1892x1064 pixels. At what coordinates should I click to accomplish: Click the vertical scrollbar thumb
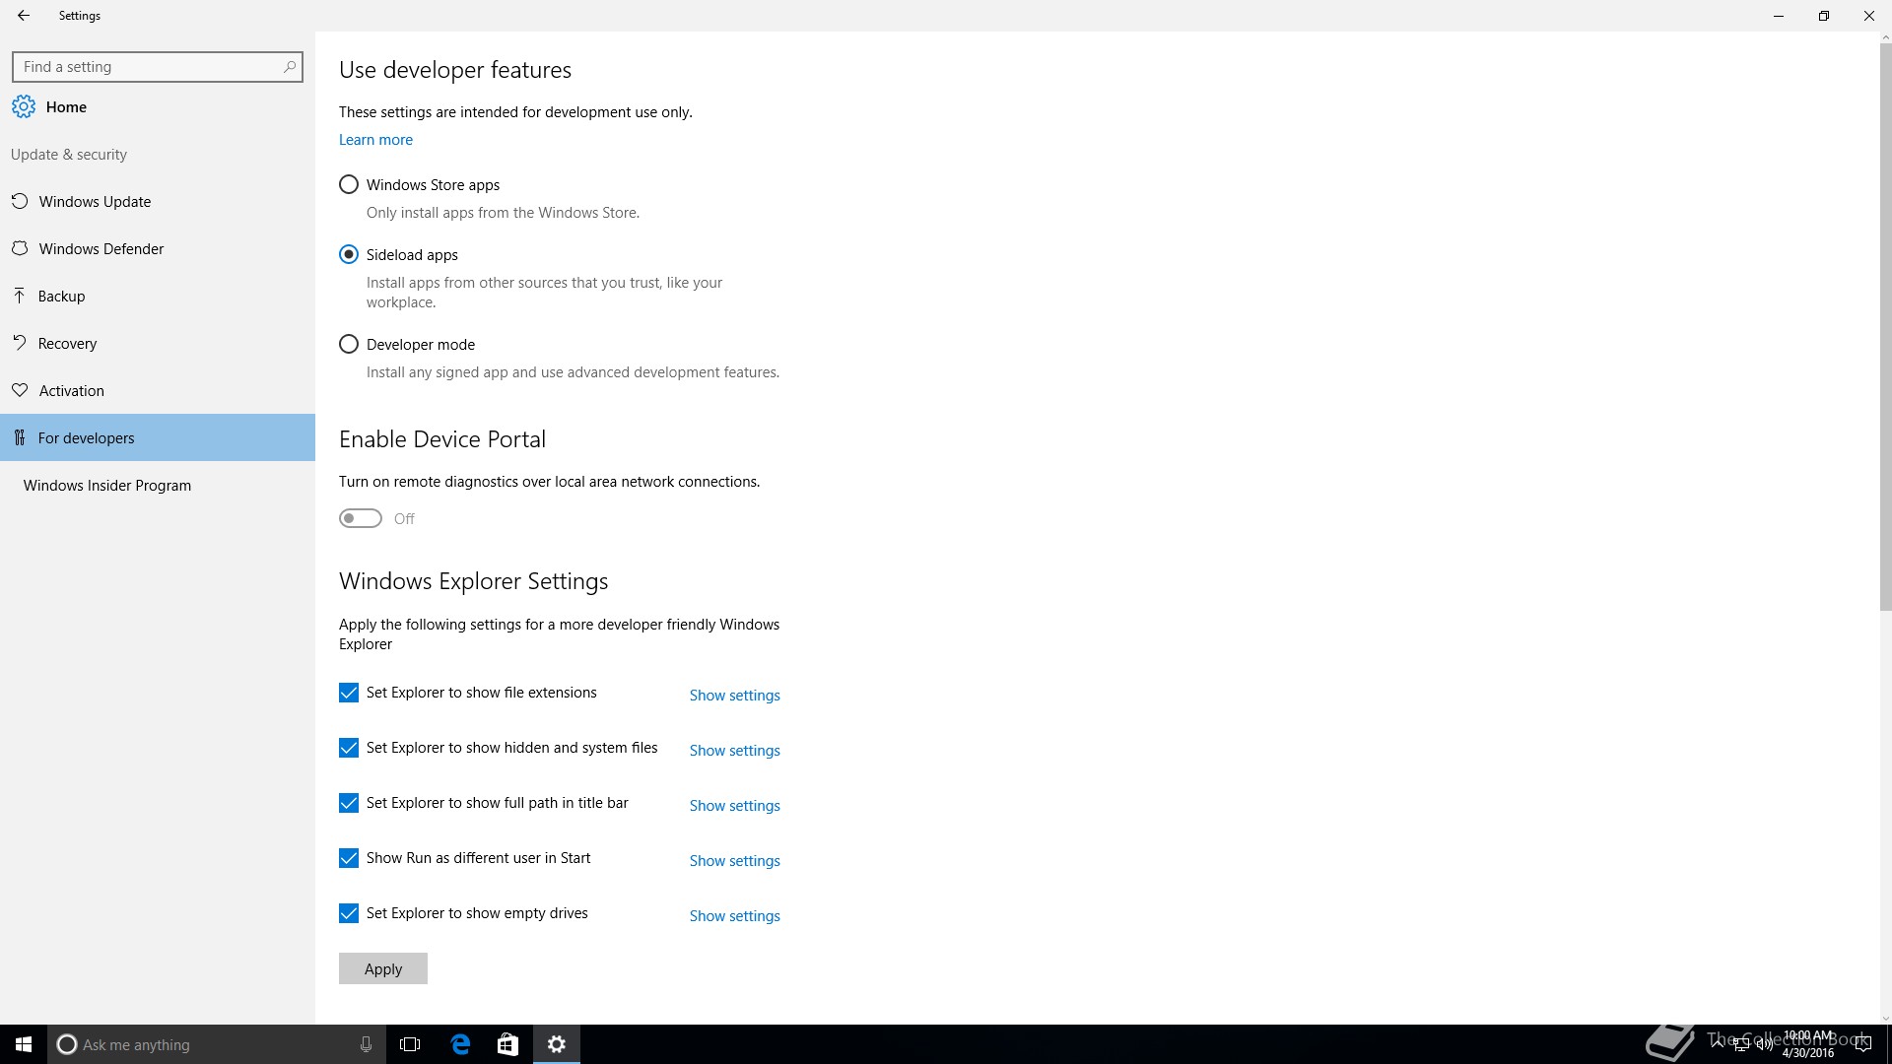pyautogui.click(x=1886, y=325)
